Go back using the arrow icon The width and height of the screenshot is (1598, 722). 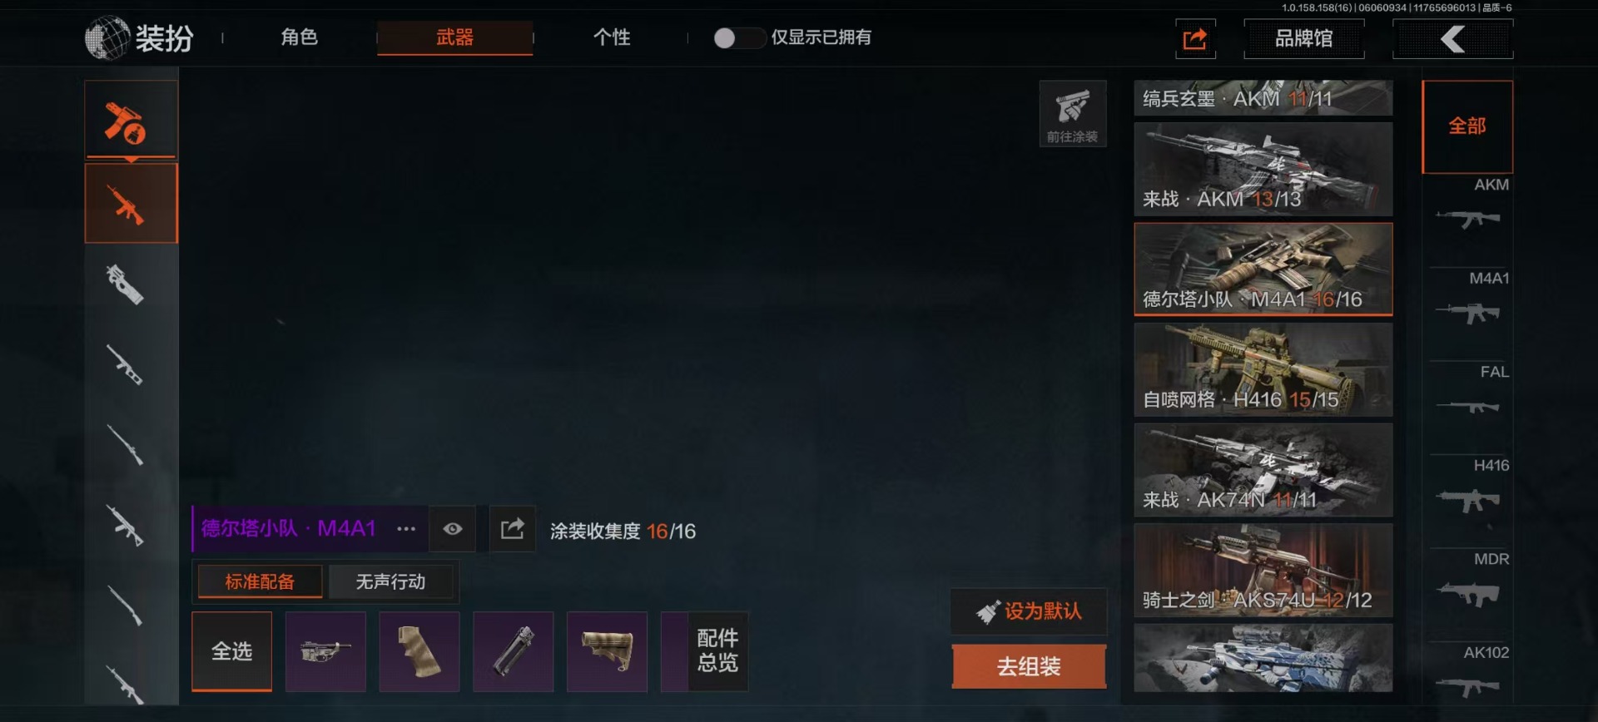tap(1452, 39)
